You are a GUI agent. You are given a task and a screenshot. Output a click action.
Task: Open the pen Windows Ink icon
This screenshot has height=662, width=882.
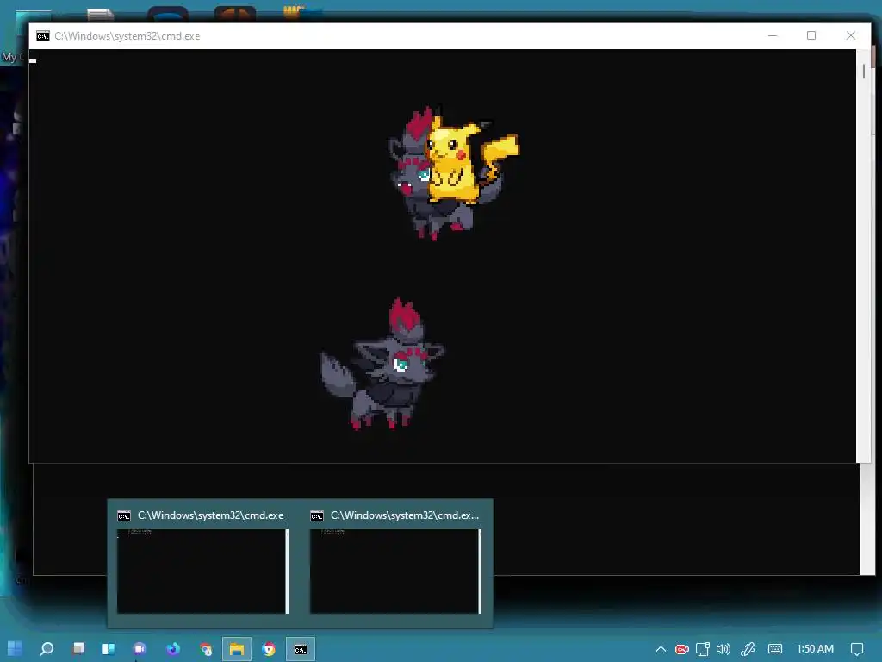click(x=748, y=649)
